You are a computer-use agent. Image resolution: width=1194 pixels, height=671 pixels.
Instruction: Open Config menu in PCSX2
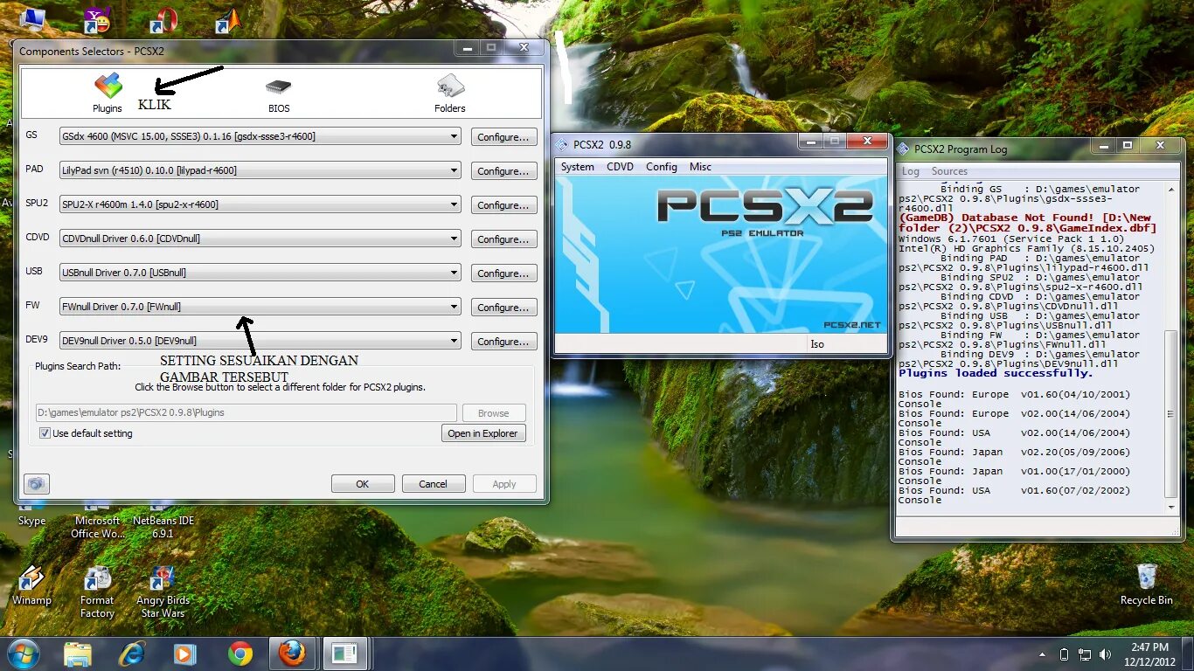(x=662, y=167)
